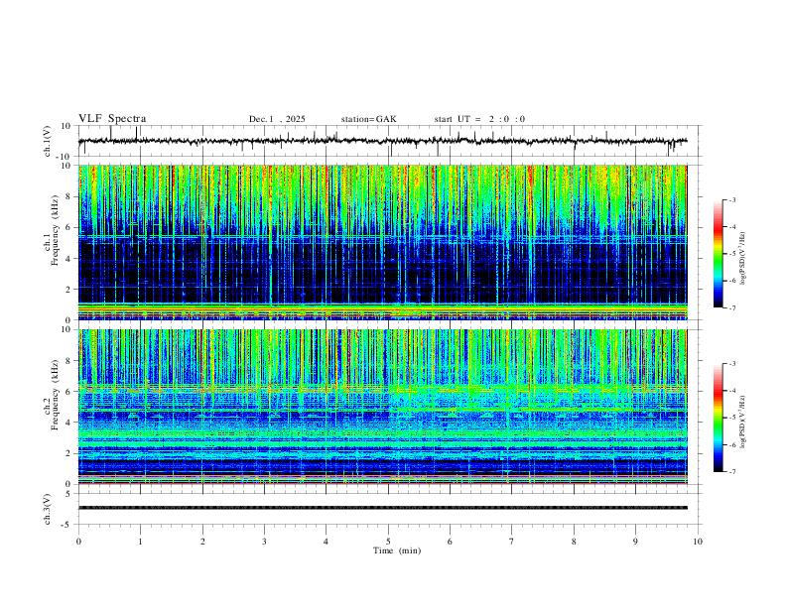Click time-axis tick label "9"

point(635,542)
